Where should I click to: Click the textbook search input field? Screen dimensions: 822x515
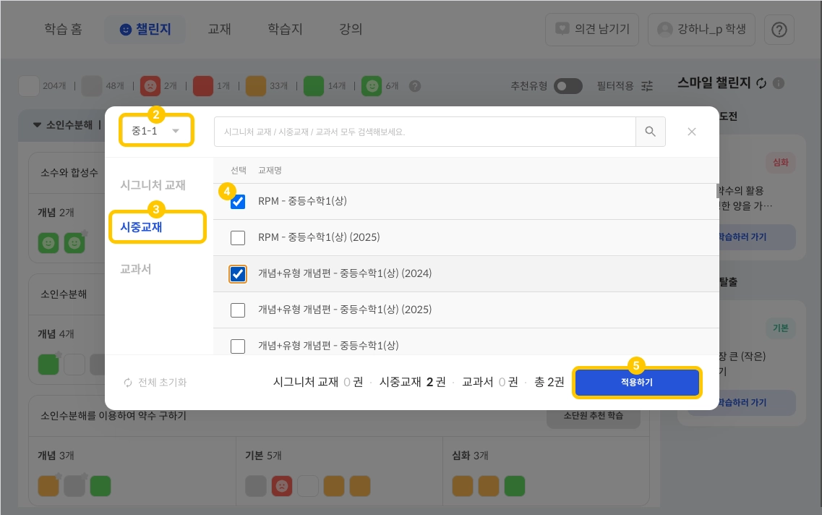(x=424, y=132)
